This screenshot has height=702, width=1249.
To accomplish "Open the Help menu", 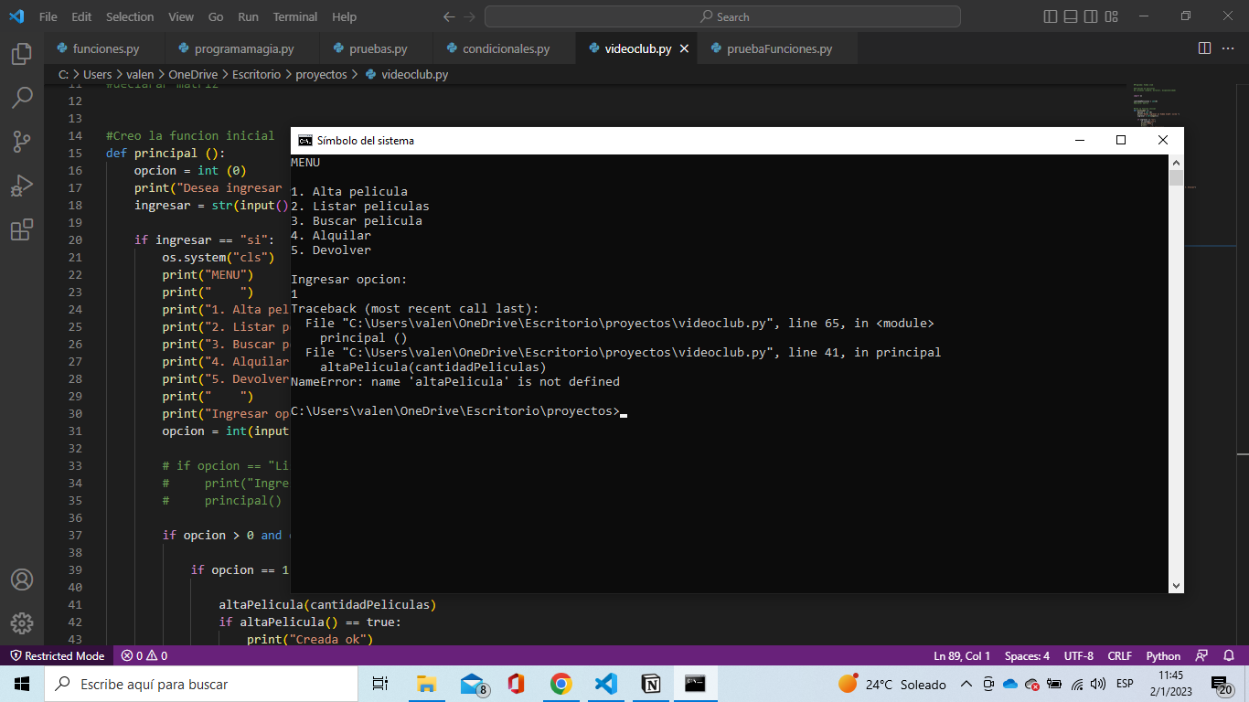I will click(x=345, y=16).
